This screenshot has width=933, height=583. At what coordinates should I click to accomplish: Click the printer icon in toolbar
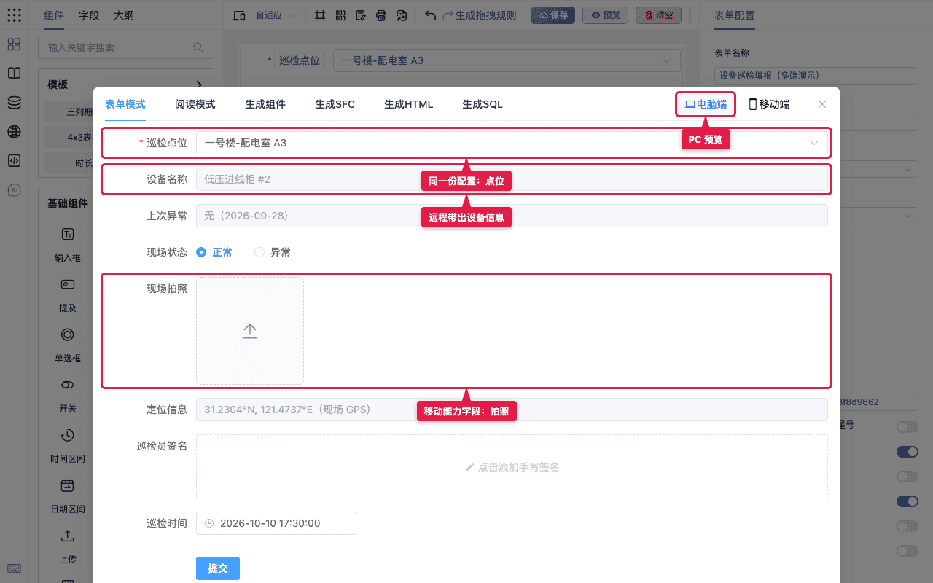click(381, 15)
